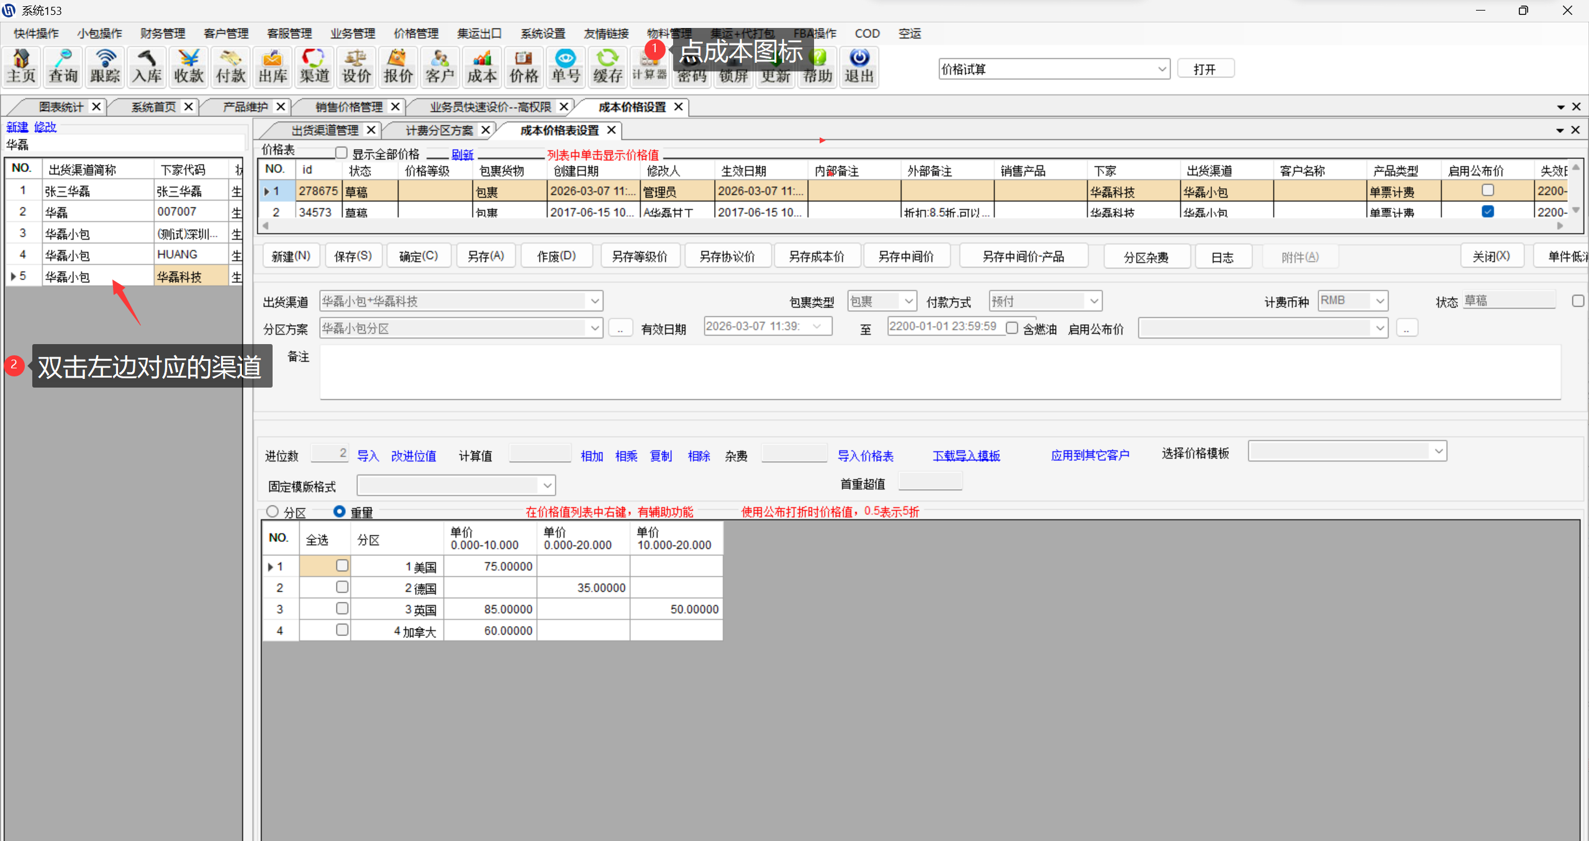1589x841 pixels.
Task: Click the 收款 receive payment icon
Action: pos(189,66)
